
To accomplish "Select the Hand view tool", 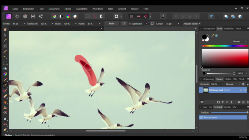I will pos(5,30).
